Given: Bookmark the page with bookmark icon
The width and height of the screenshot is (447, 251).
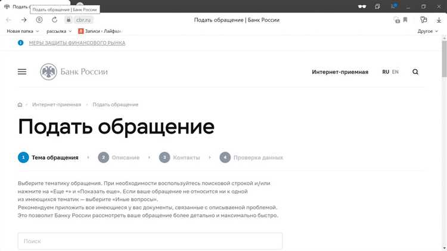Looking at the screenshot, I should [405, 20].
